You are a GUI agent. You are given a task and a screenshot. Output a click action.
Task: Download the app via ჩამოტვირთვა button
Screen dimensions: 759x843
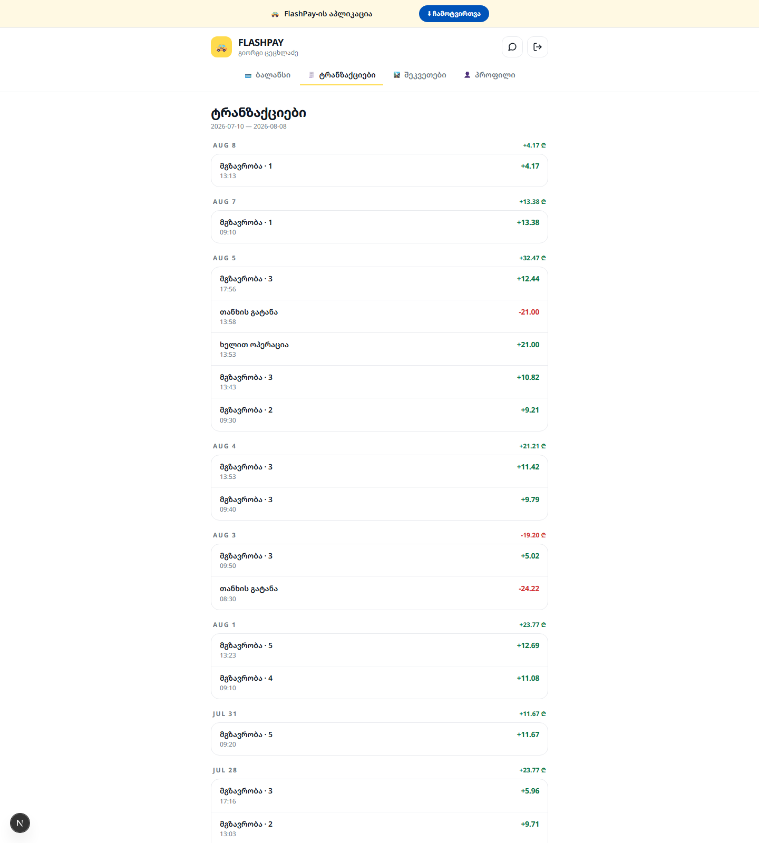click(x=454, y=14)
